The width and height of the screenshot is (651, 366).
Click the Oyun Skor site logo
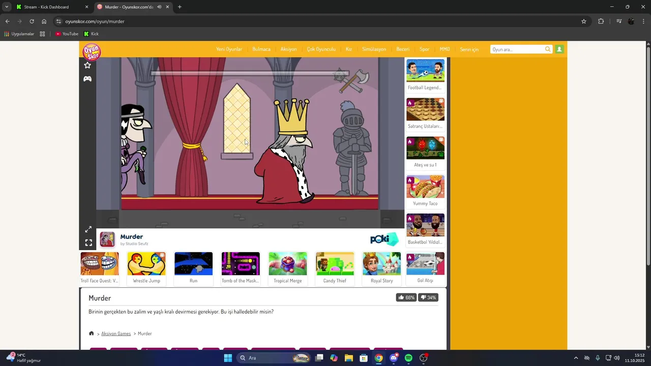point(92,51)
